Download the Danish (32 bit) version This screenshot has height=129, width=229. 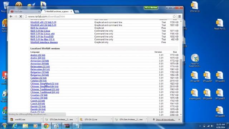[38, 106]
